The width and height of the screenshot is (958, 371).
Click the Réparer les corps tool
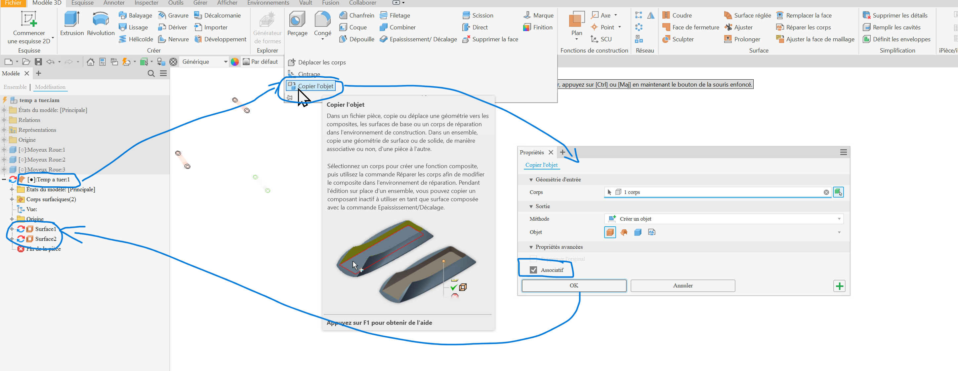(803, 27)
